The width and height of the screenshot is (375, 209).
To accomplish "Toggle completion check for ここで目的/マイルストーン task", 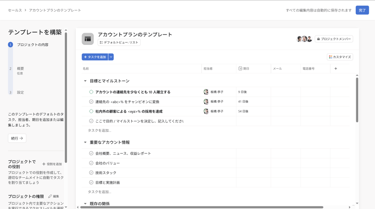I will pyautogui.click(x=91, y=121).
